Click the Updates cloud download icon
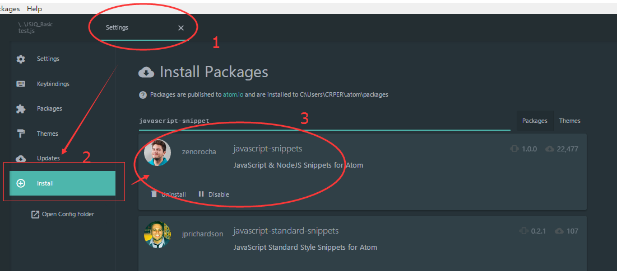617x271 pixels. (x=21, y=159)
